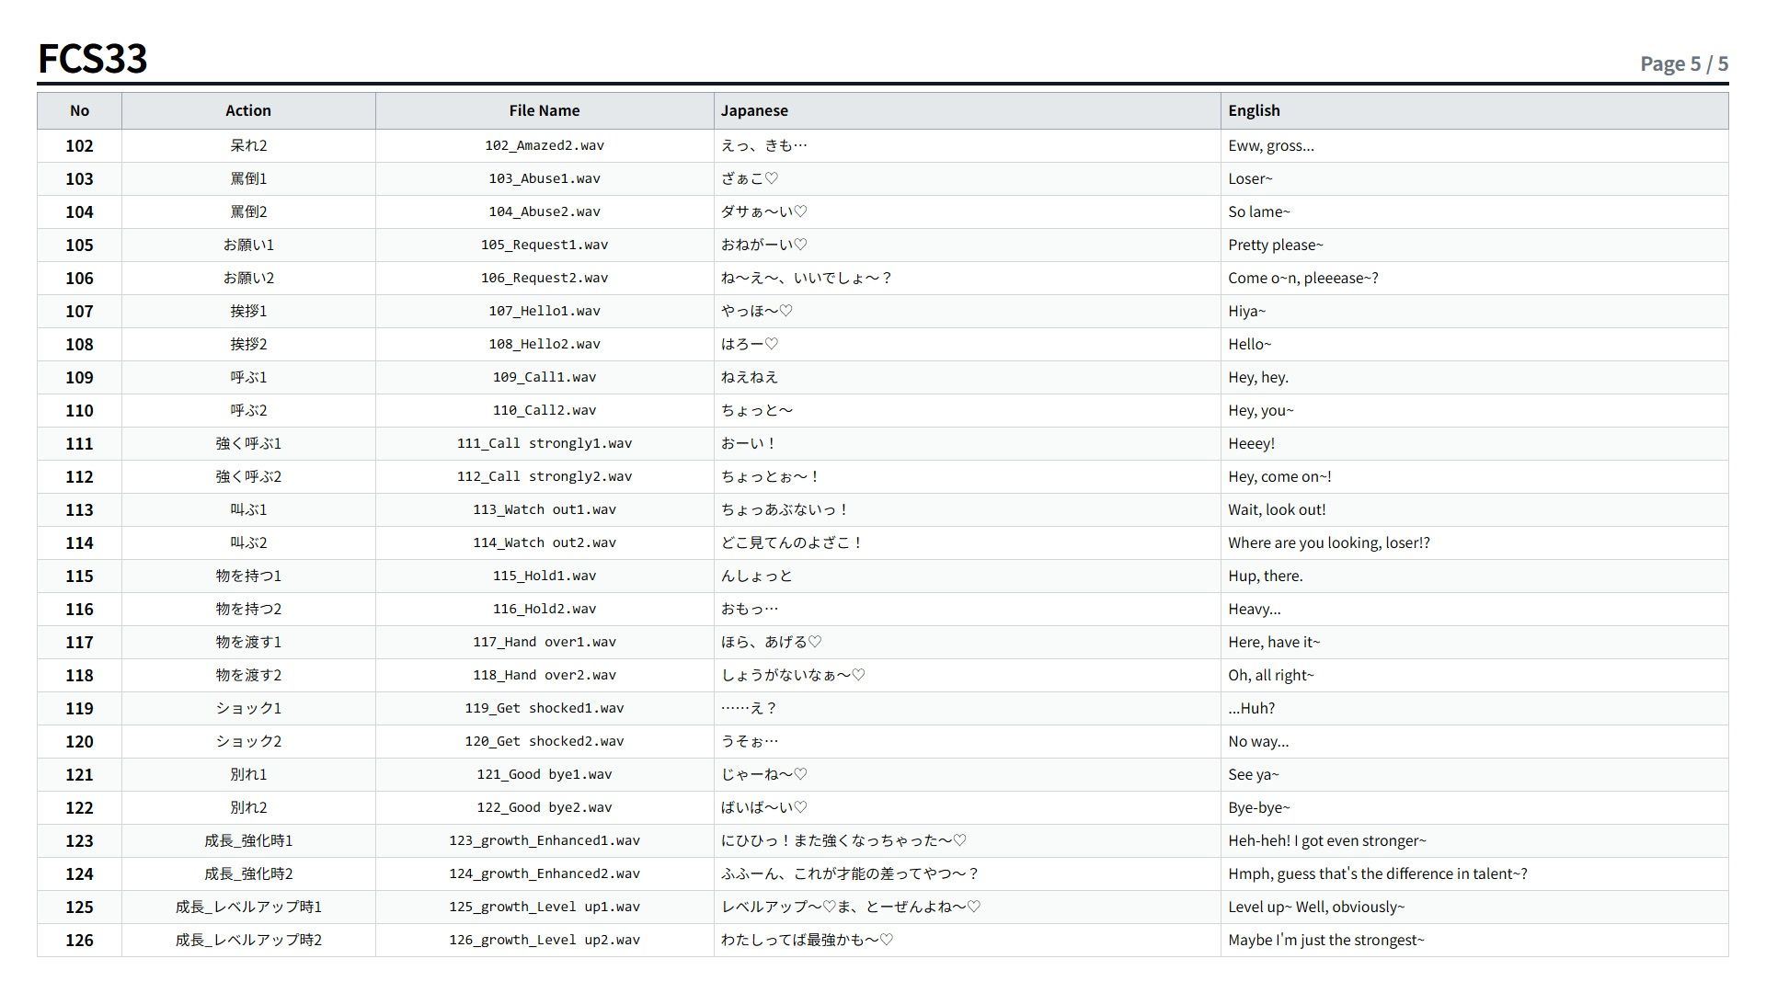Click file name 119_Get shocked1.wav
The height and width of the screenshot is (993, 1766).
click(545, 708)
